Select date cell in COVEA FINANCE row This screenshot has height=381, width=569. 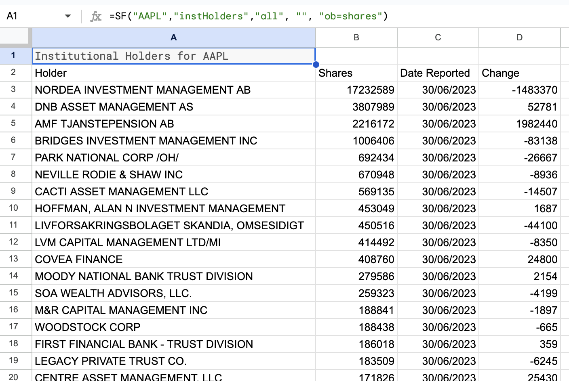coord(438,260)
